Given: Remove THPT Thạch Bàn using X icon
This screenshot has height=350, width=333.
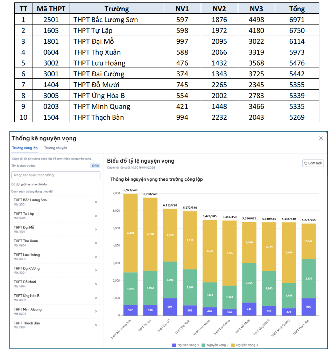Looking at the screenshot, I should point(96,325).
